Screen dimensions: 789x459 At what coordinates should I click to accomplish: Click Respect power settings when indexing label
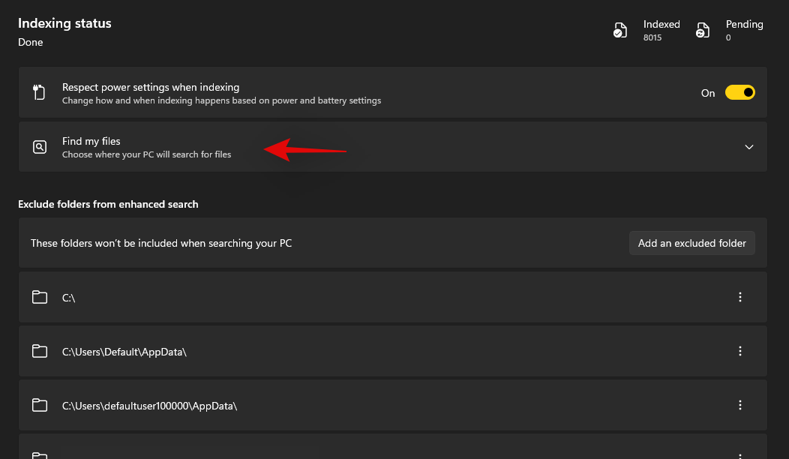(x=151, y=87)
